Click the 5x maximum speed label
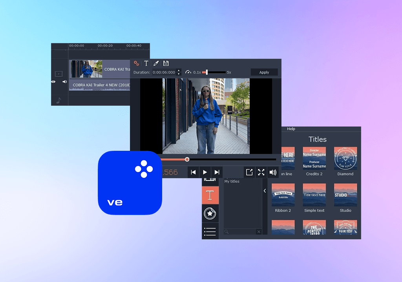This screenshot has height=282, width=402. [229, 72]
